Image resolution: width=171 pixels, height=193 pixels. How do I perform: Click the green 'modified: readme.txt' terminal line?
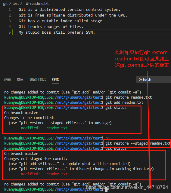click(x=44, y=128)
